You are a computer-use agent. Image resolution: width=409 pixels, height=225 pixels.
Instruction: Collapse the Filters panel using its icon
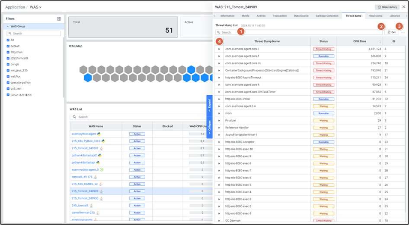59,19
